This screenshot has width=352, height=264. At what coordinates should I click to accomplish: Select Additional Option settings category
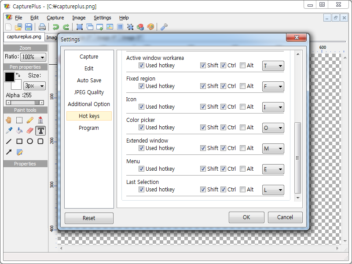click(x=89, y=104)
